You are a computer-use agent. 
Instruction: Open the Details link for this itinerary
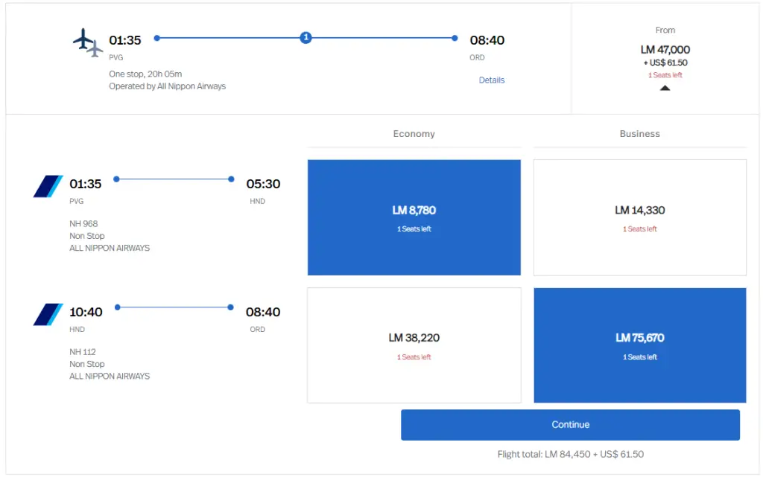(491, 80)
